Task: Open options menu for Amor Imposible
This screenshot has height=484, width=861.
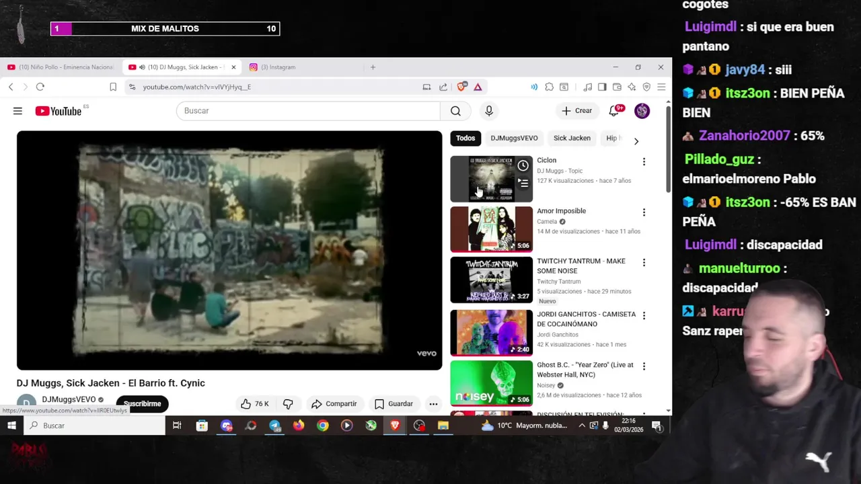Action: tap(644, 212)
